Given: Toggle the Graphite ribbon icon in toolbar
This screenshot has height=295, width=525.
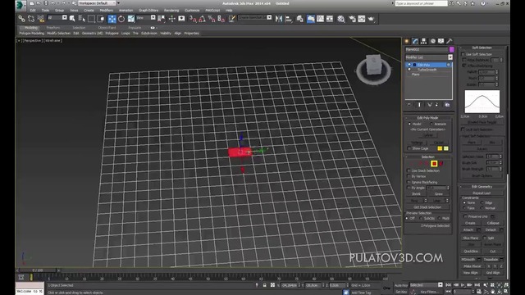Looking at the screenshot, I should coord(311,19).
